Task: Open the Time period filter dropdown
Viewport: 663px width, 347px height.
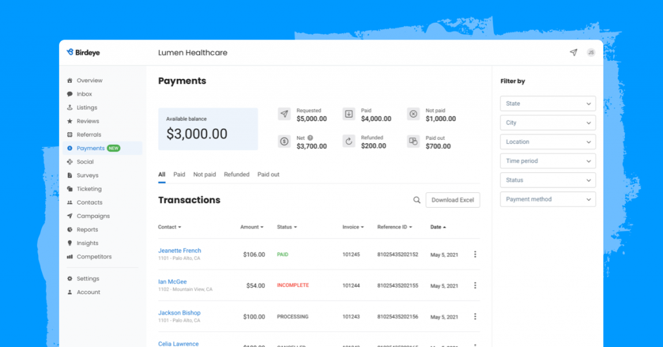Action: coord(548,161)
